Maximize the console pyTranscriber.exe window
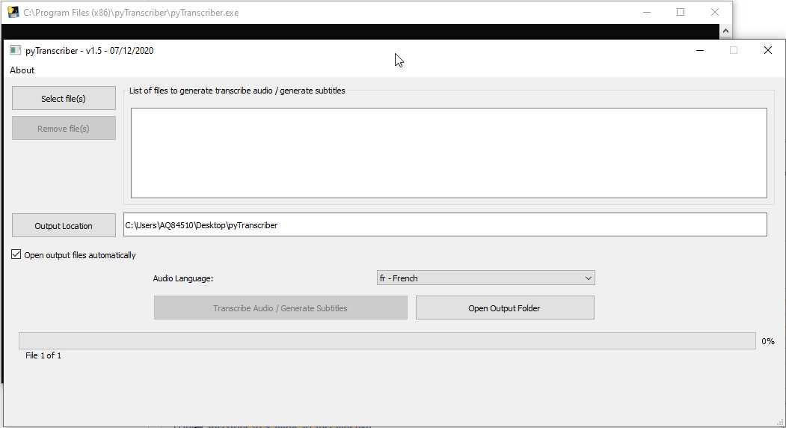 tap(681, 12)
